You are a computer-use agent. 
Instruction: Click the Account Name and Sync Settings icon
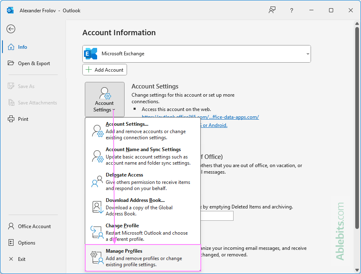tap(98, 156)
